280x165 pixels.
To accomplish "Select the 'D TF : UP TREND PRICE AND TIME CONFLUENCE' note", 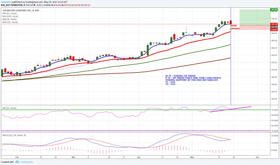I will coord(193,78).
